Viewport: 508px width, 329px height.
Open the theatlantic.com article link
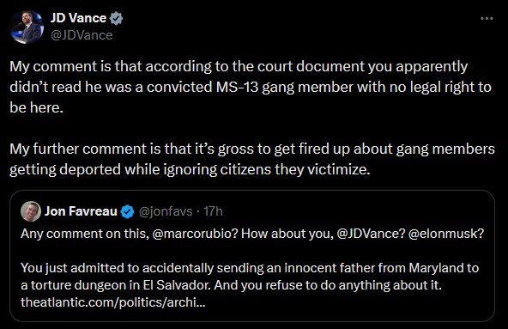click(x=112, y=302)
